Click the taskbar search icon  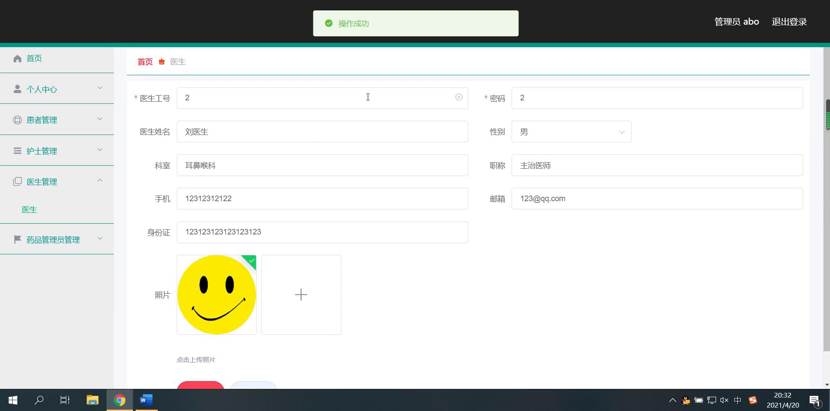[x=39, y=400]
